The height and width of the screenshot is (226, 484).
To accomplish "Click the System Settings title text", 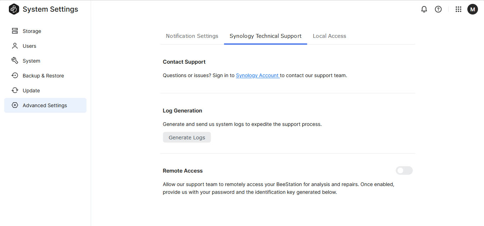I will [x=50, y=10].
